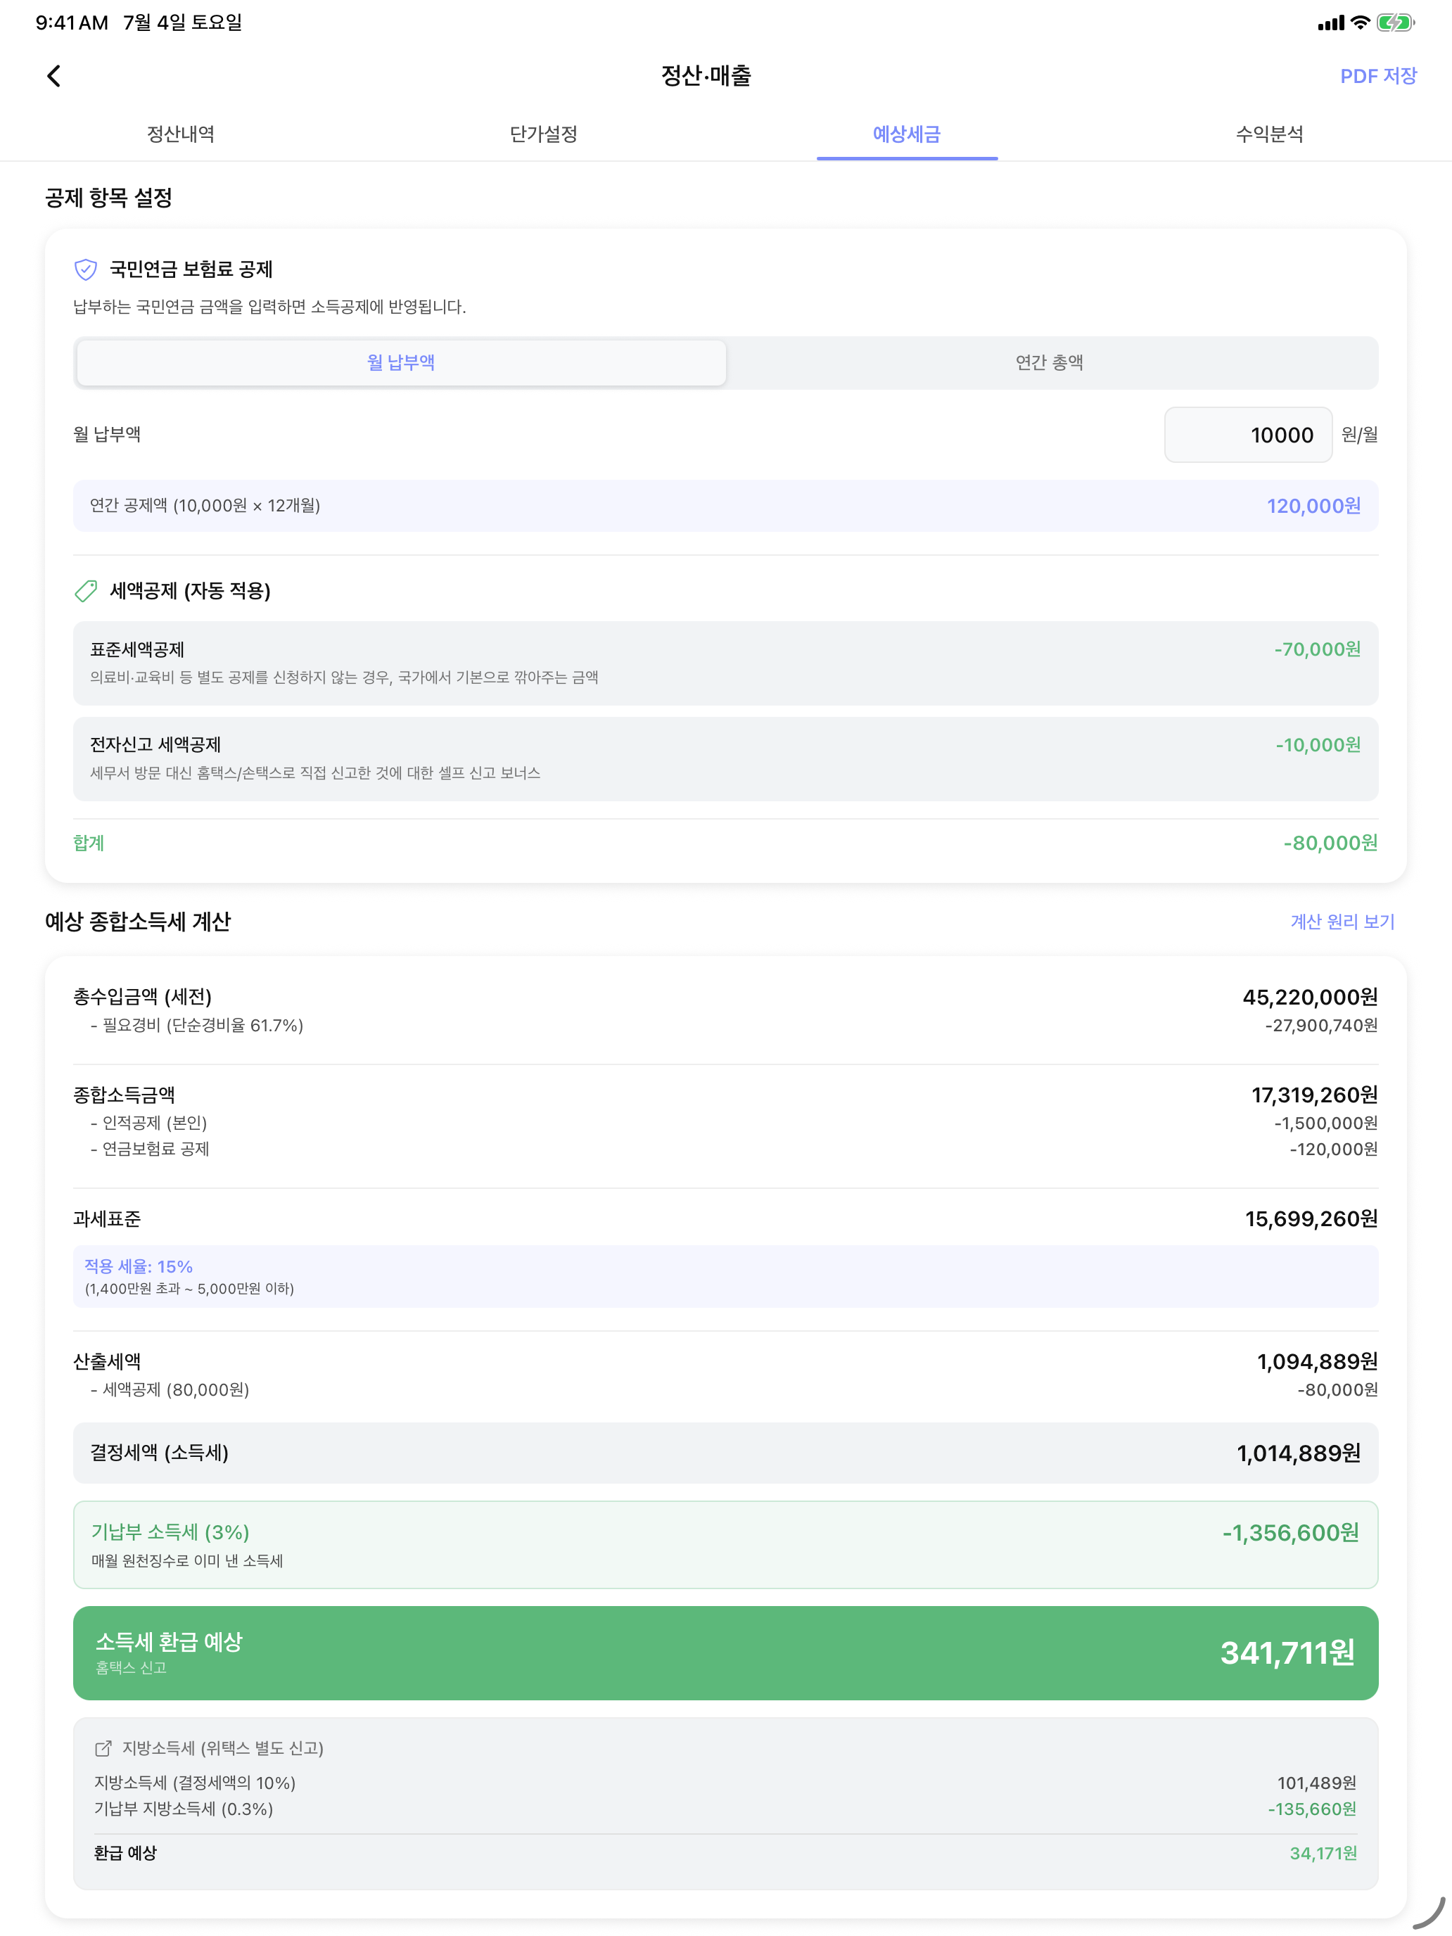1452x1936 pixels.
Task: Tap the back arrow icon
Action: [53, 76]
